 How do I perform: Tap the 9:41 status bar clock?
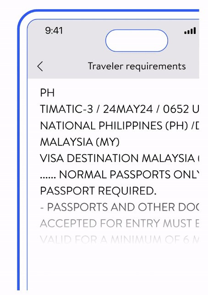point(54,30)
